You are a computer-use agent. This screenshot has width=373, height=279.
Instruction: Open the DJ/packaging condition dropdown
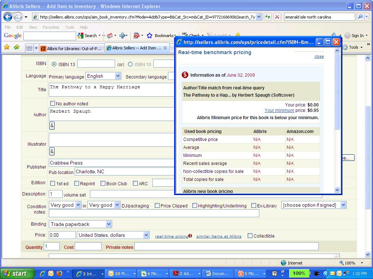pyautogui.click(x=104, y=205)
